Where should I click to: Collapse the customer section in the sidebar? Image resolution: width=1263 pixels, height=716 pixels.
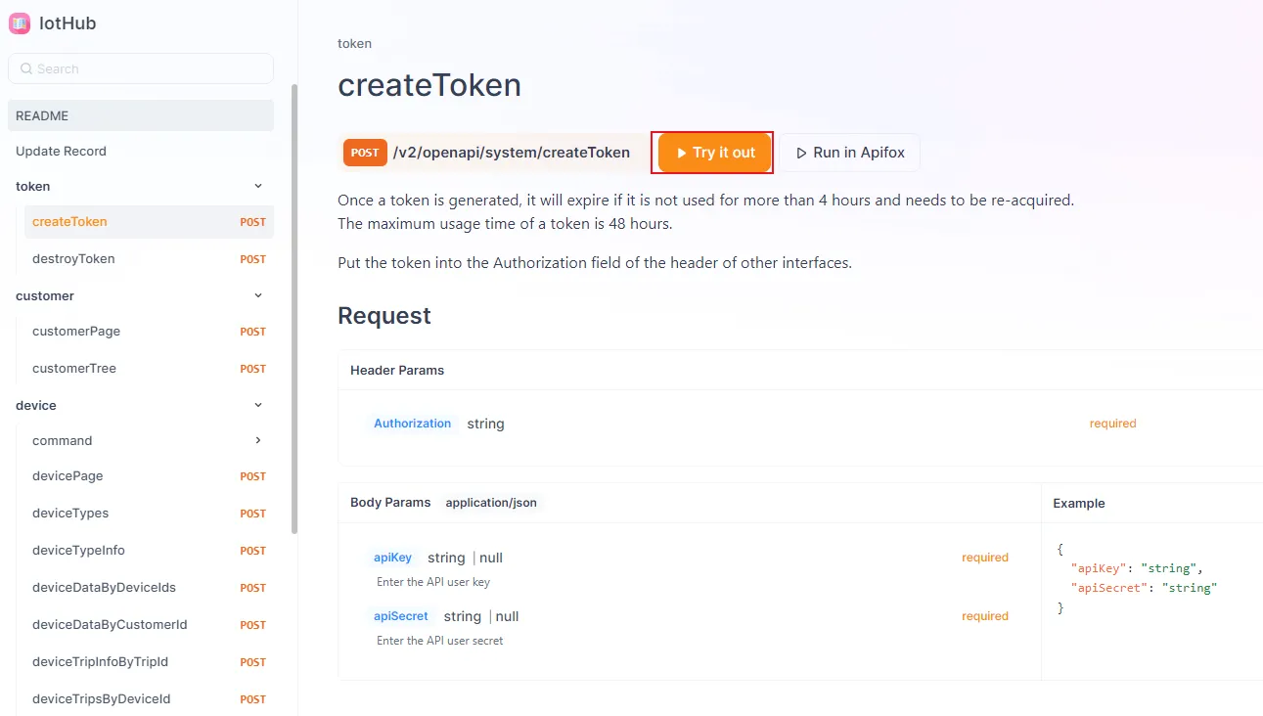257,294
